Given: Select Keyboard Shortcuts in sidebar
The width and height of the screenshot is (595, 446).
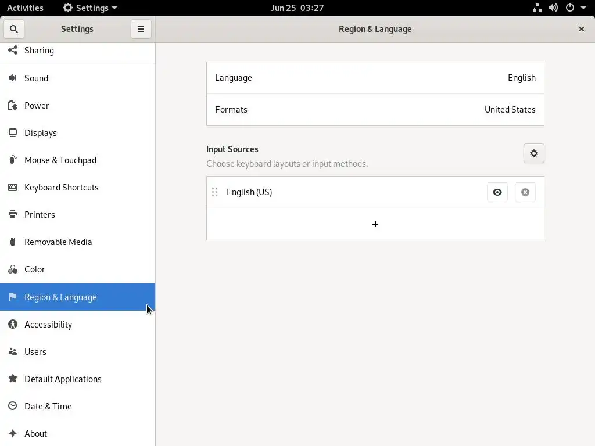Looking at the screenshot, I should [x=77, y=188].
